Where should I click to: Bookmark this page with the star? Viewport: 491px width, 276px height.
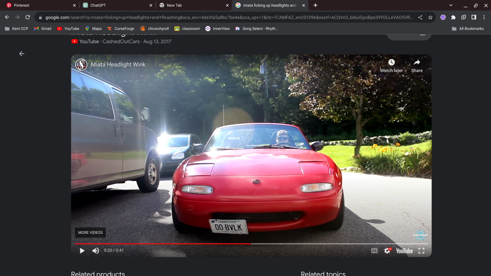[x=430, y=17]
